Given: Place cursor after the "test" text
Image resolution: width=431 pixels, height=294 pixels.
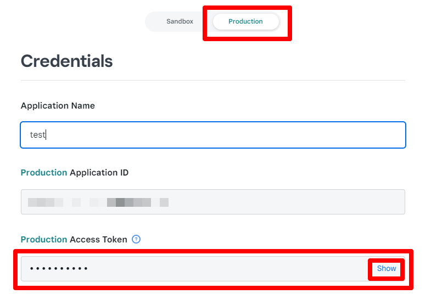Looking at the screenshot, I should (46, 135).
